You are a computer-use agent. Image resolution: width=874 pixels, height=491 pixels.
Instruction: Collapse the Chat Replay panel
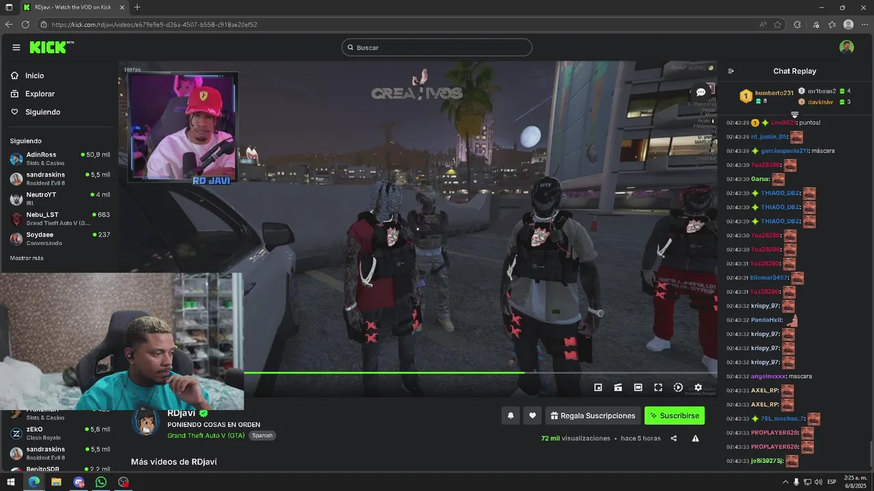click(731, 71)
